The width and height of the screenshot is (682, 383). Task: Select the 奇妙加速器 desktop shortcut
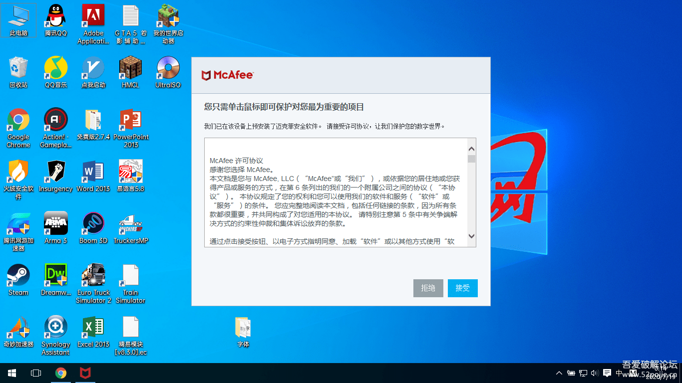tap(18, 332)
